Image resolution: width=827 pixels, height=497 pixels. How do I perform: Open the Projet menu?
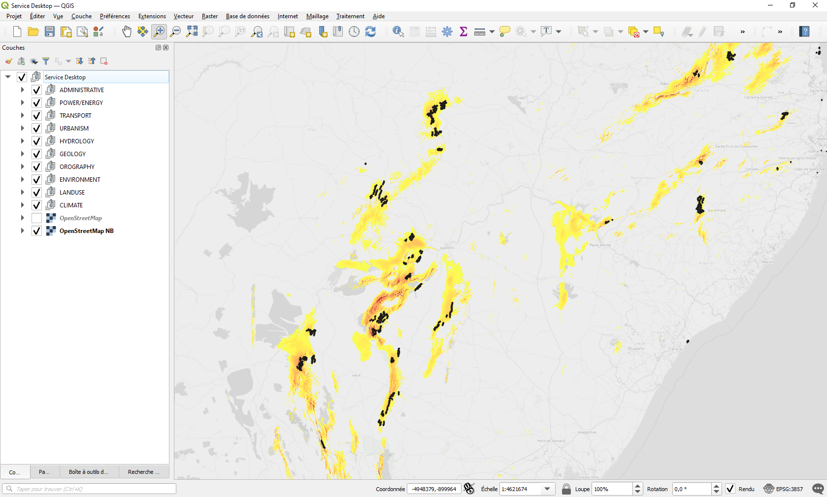pos(14,16)
